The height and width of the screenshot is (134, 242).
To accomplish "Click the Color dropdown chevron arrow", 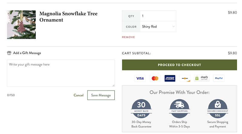I will 173,27.
